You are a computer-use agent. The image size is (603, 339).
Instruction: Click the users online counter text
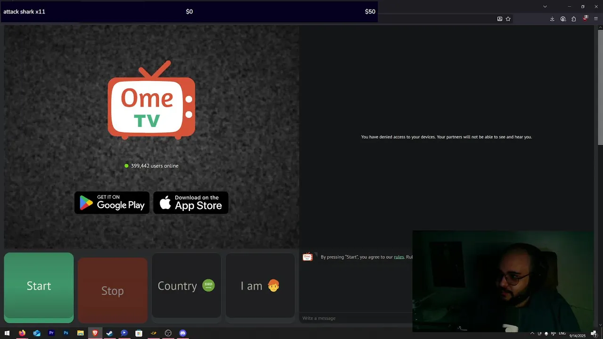[155, 166]
